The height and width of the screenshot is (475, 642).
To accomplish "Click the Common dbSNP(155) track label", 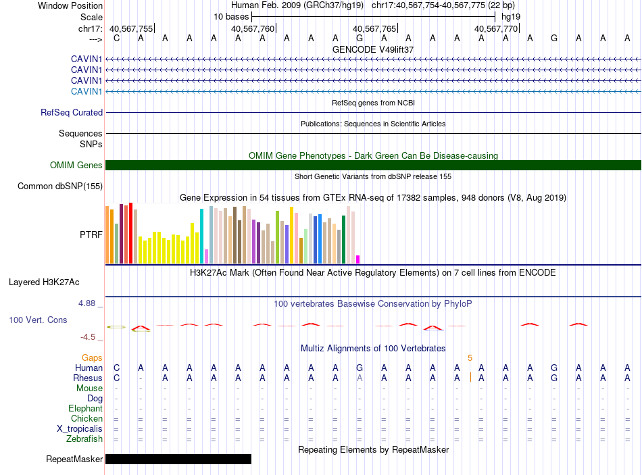I will coord(60,186).
